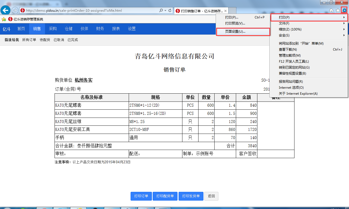349x209 pixels.
Task: Open Internet 选项(O) menu item
Action: click(x=291, y=88)
